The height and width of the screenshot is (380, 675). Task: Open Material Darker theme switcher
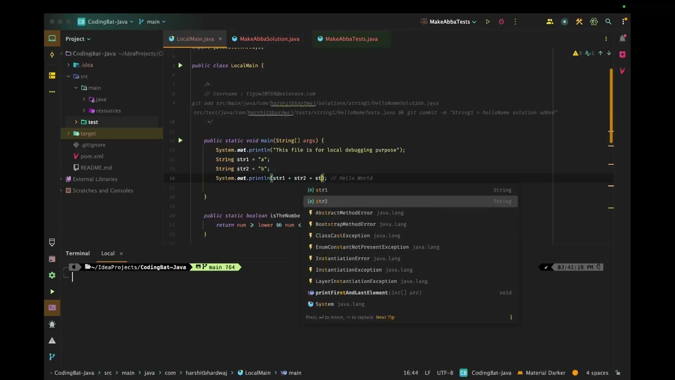(x=542, y=373)
